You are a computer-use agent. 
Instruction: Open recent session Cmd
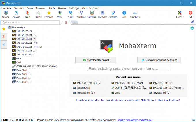coord(116,93)
